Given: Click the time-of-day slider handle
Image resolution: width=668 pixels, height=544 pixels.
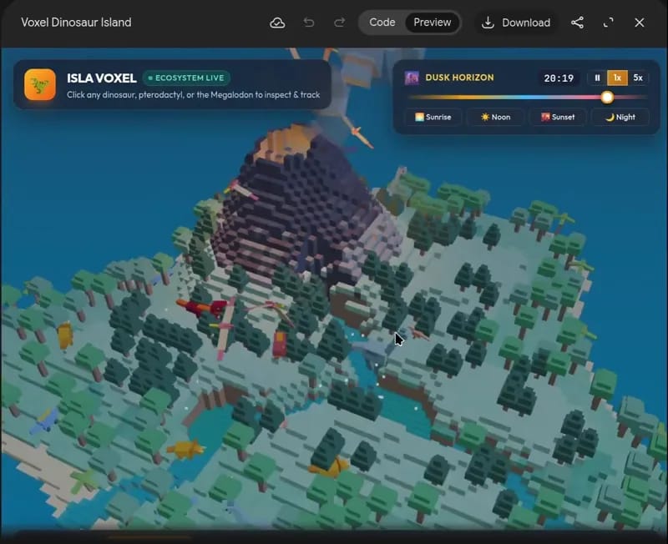Looking at the screenshot, I should click(607, 97).
